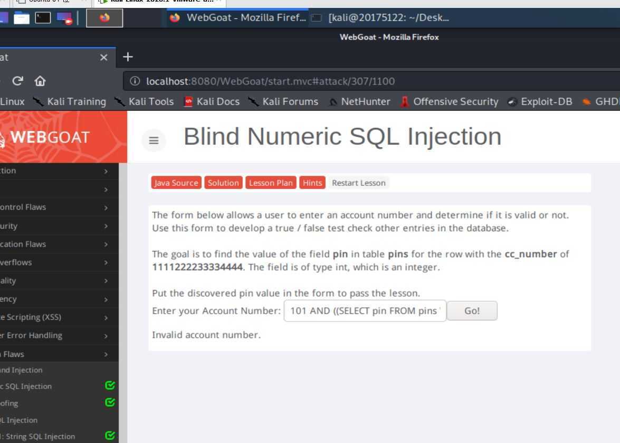Expand the sidebar category ending 'urity'
620x443 pixels.
point(59,226)
